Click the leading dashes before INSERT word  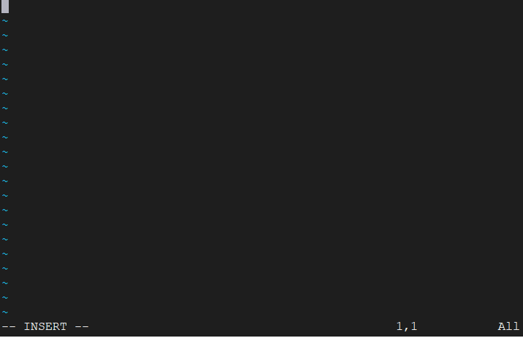click(x=9, y=326)
